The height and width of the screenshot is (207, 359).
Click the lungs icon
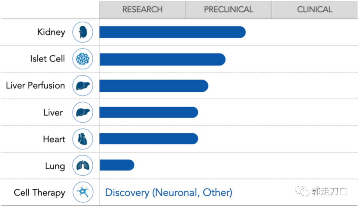coord(82,165)
